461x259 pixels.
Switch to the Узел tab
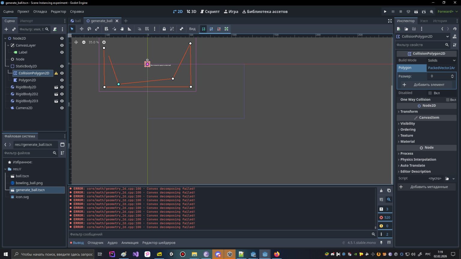click(x=424, y=21)
